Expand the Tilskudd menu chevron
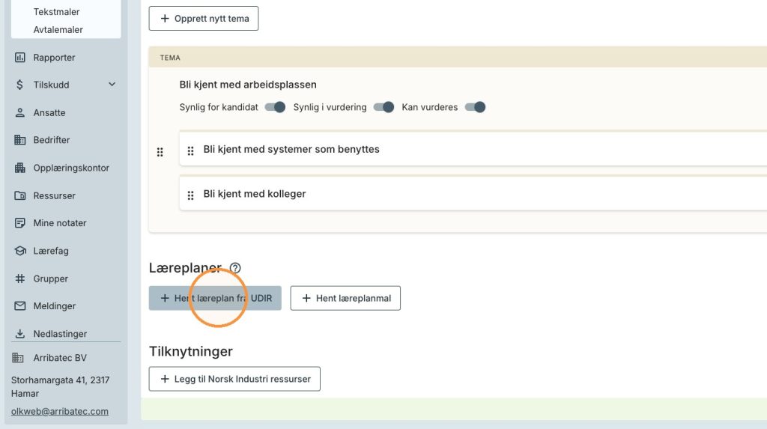 [x=112, y=85]
